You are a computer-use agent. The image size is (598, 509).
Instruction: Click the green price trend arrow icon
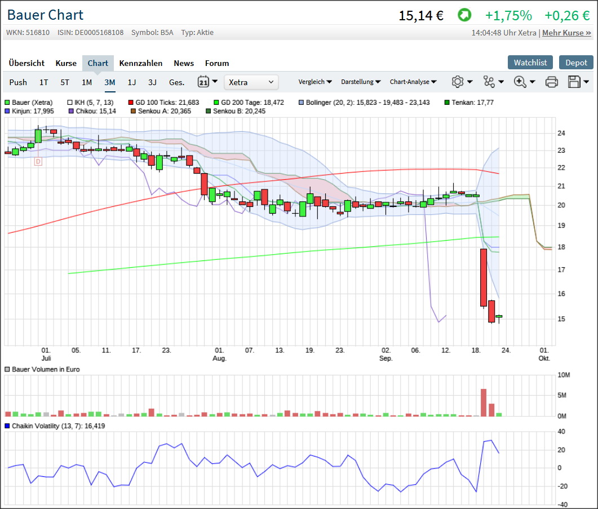click(464, 15)
